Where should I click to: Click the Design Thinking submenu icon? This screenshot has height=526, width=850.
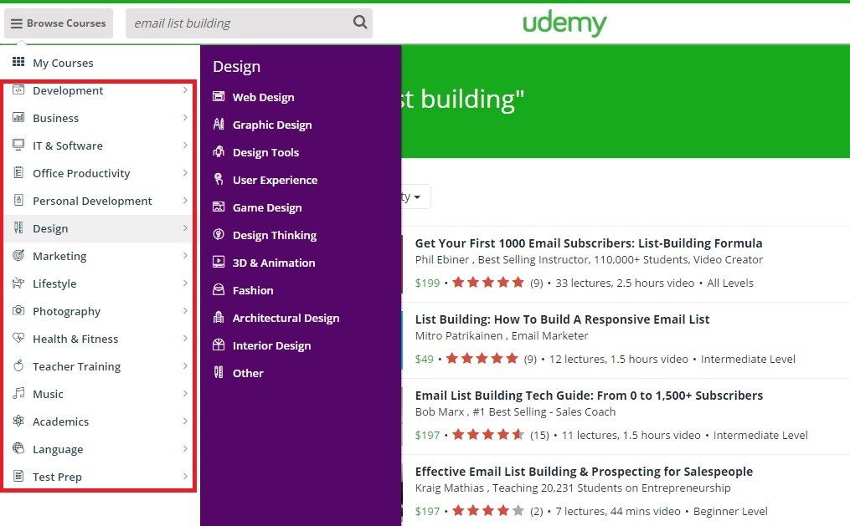coord(219,234)
